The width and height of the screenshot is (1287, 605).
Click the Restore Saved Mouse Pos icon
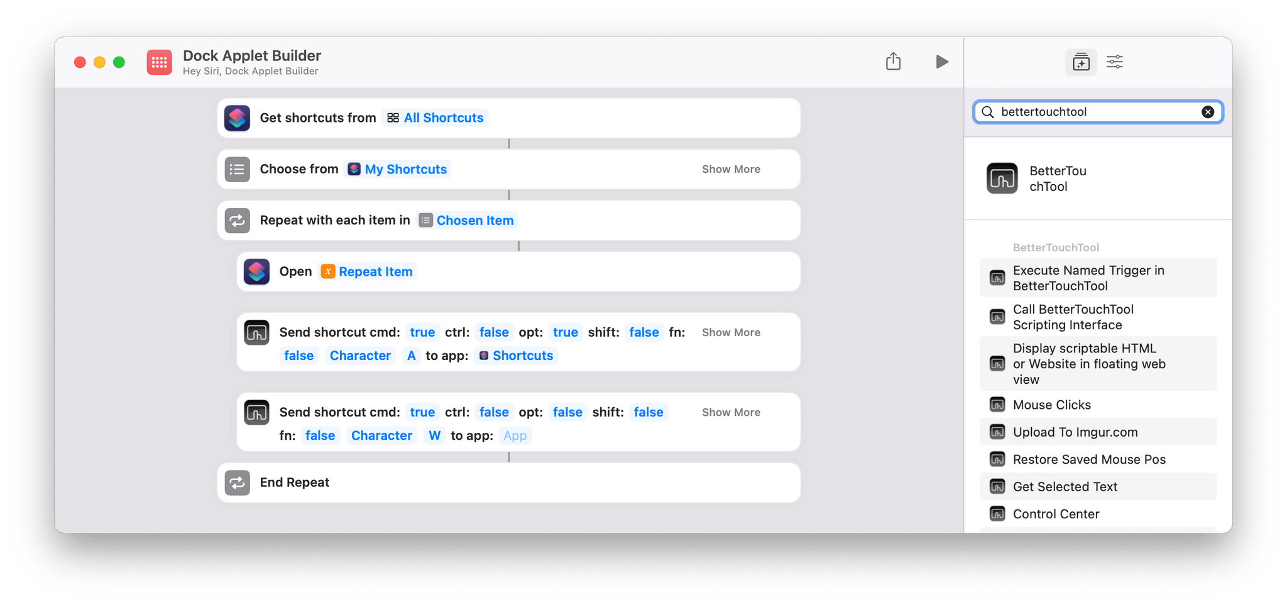(x=997, y=459)
